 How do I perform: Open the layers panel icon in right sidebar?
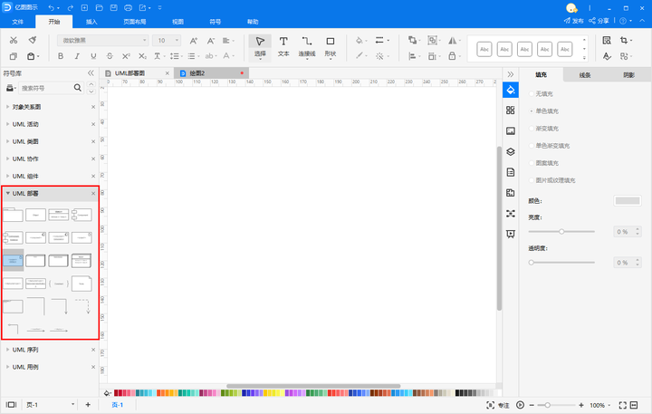click(511, 151)
